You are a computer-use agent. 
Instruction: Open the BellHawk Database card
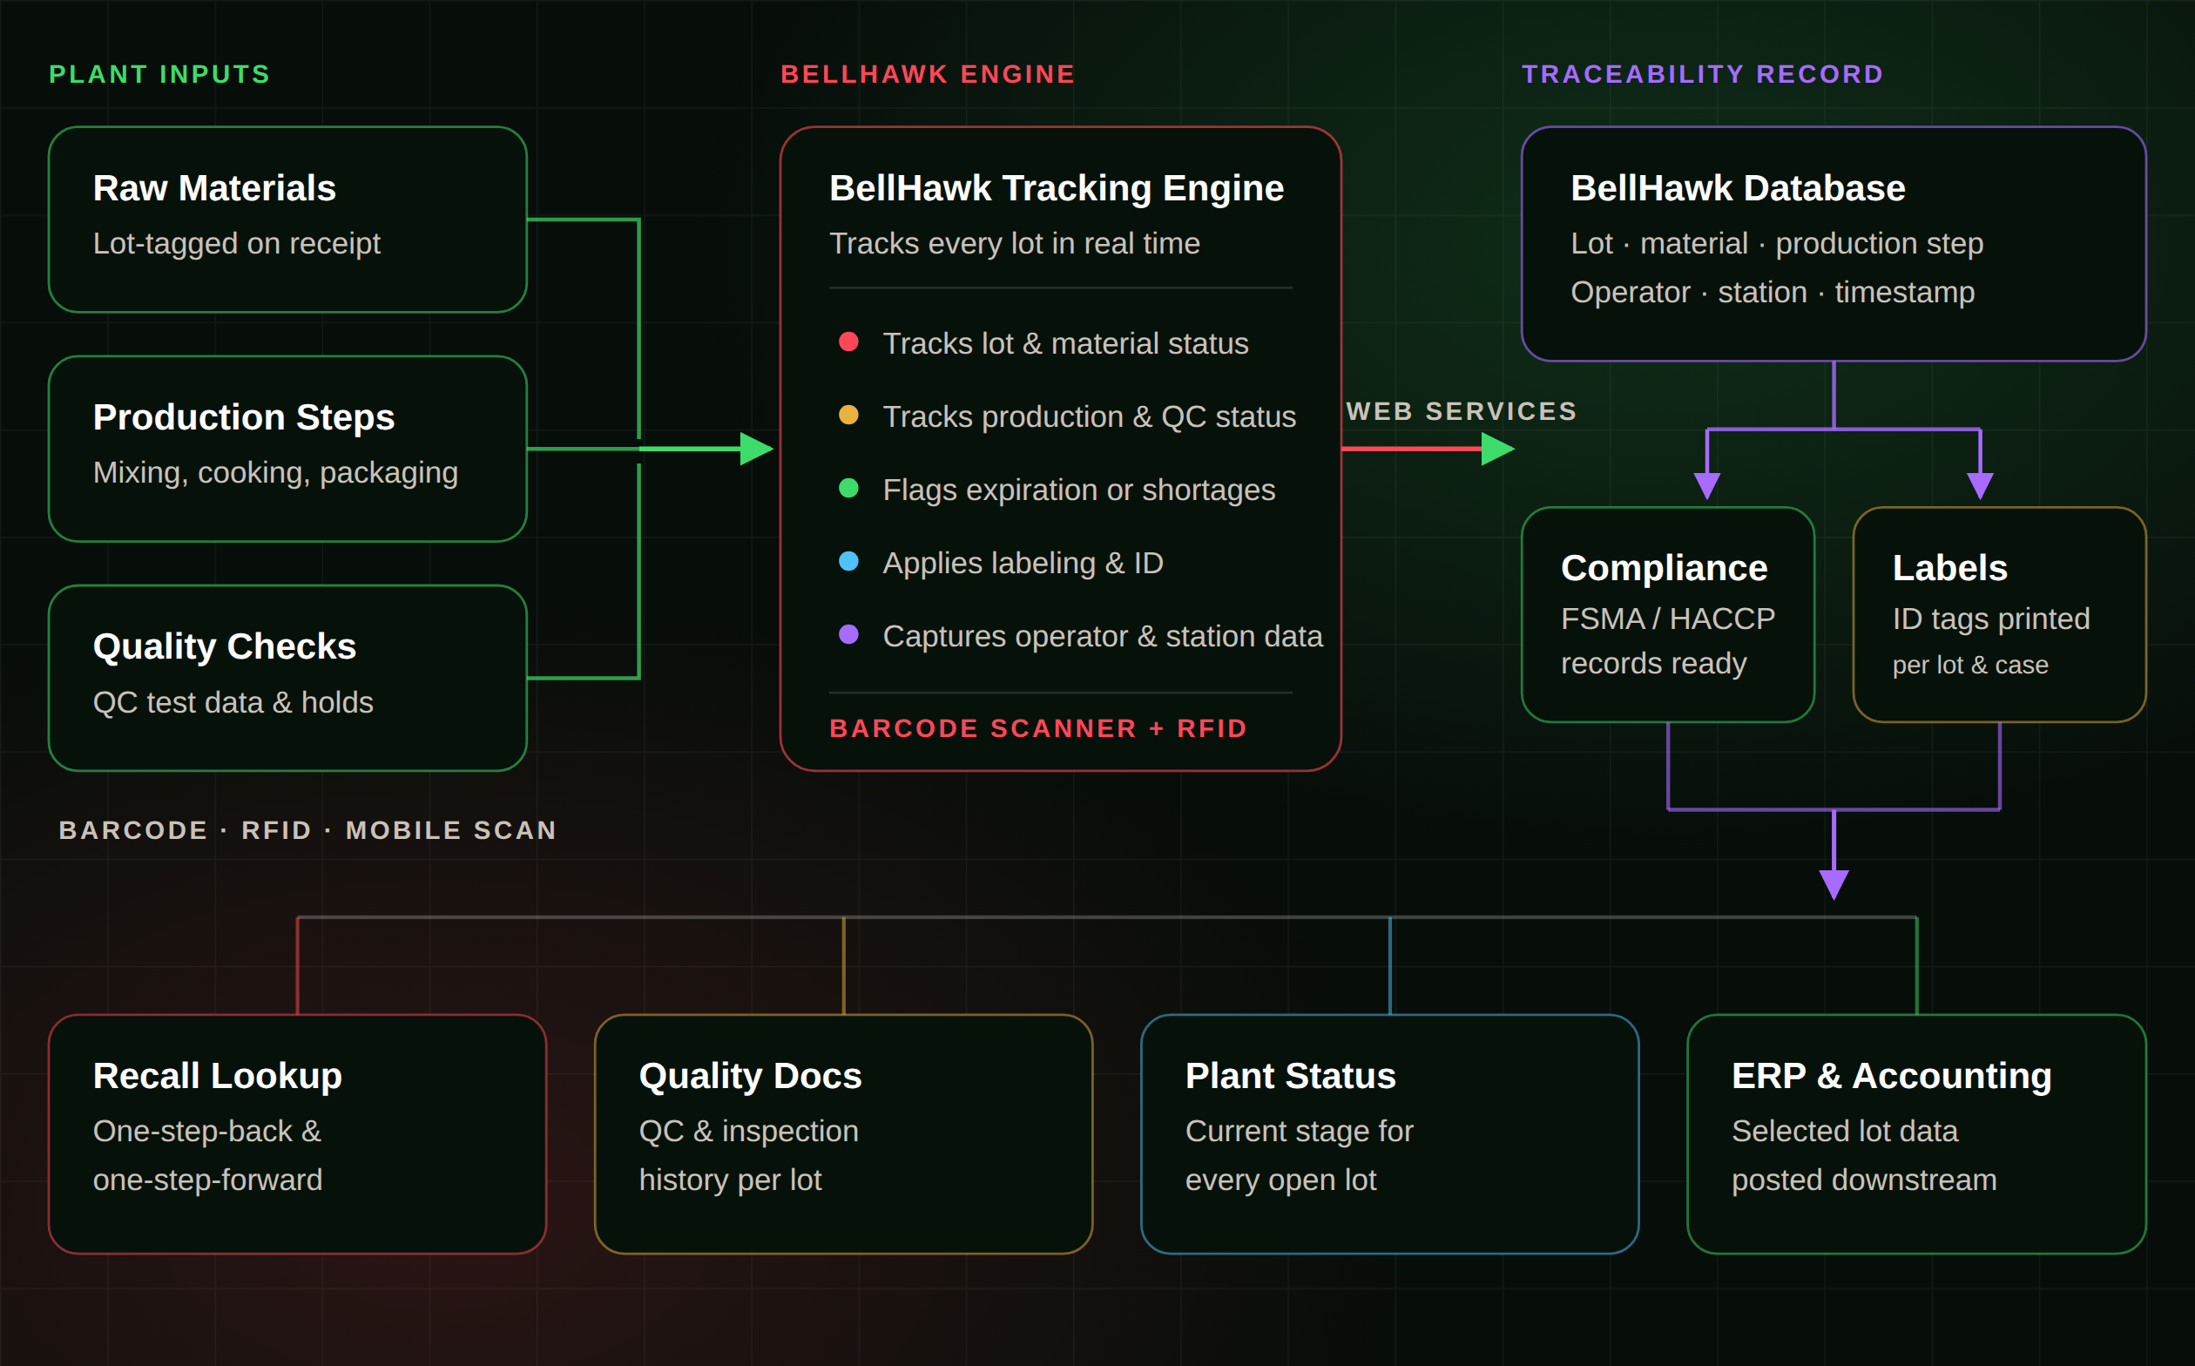pyautogui.click(x=1834, y=244)
